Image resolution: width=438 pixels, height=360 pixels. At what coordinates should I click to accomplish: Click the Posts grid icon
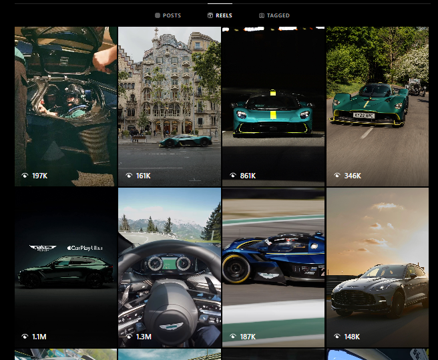click(158, 15)
